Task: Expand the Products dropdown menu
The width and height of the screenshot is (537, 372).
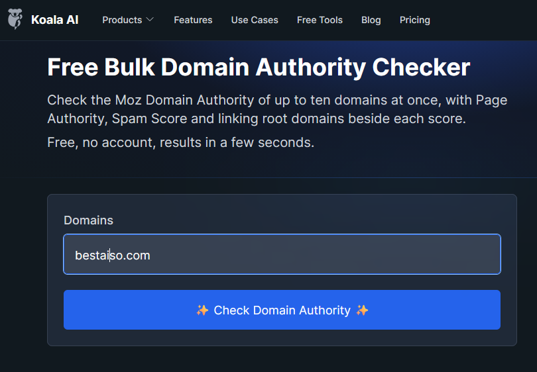Action: (128, 20)
